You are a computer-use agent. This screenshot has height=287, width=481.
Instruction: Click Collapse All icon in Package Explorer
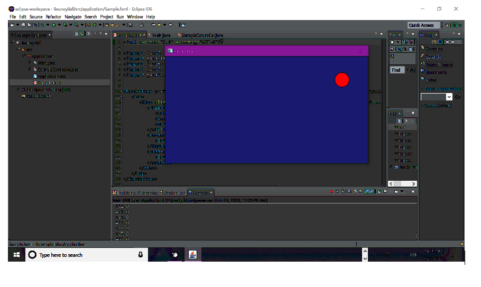76,33
